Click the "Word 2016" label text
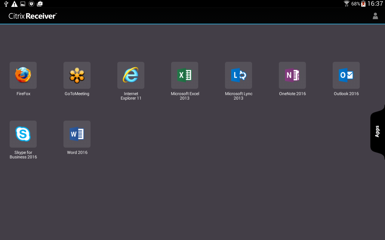 (x=77, y=152)
